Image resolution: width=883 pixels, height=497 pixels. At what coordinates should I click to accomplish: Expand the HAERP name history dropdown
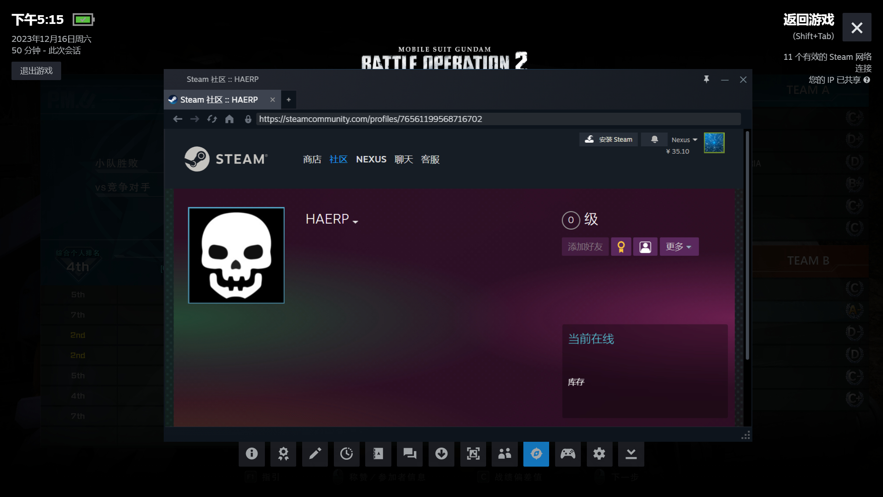(355, 221)
